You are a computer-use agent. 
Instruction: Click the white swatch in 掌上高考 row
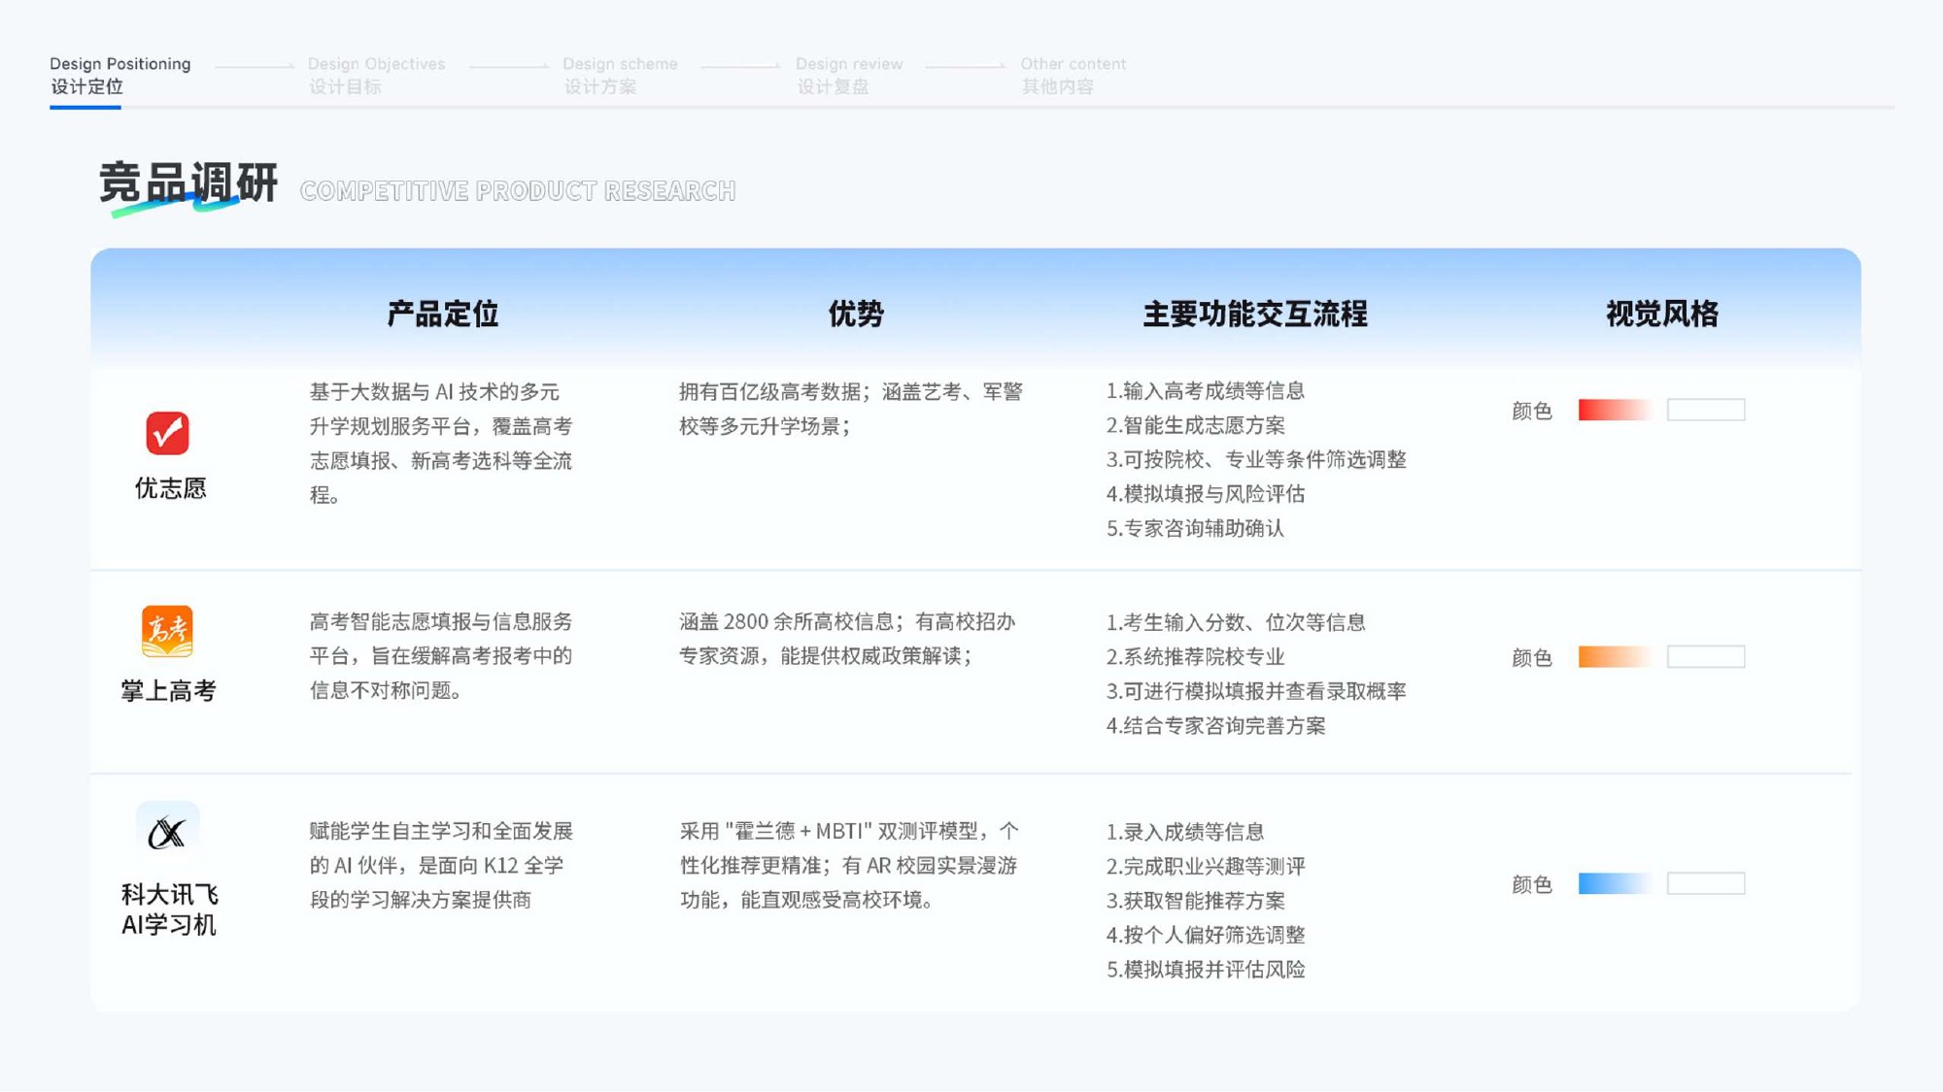(1706, 656)
